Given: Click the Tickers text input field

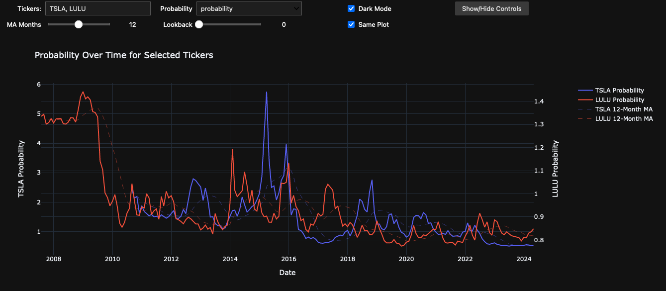Looking at the screenshot, I should pos(97,8).
